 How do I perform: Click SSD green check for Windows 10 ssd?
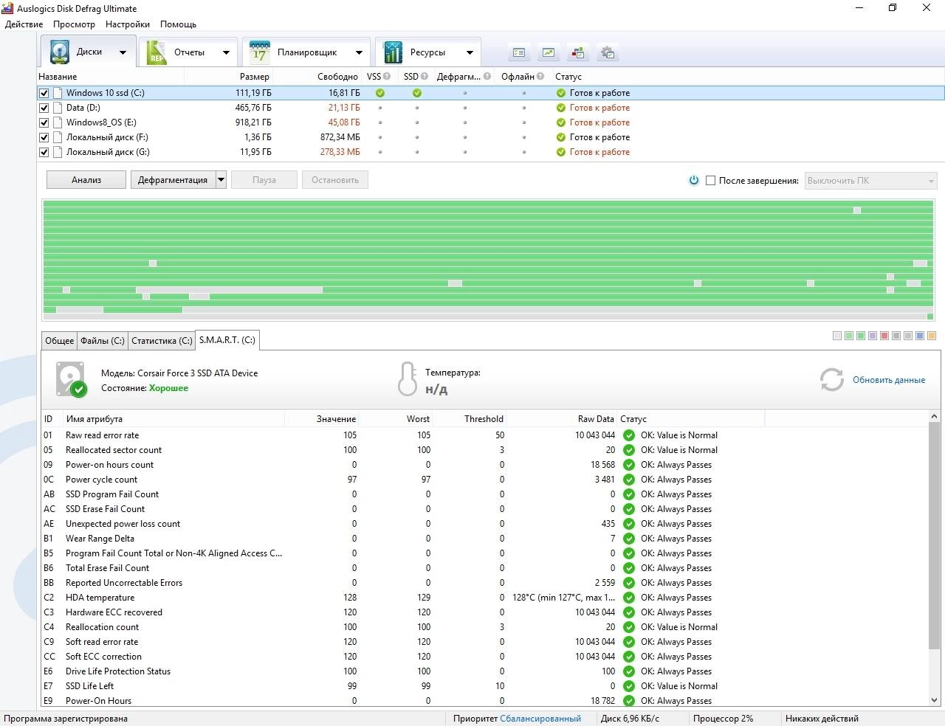(417, 93)
